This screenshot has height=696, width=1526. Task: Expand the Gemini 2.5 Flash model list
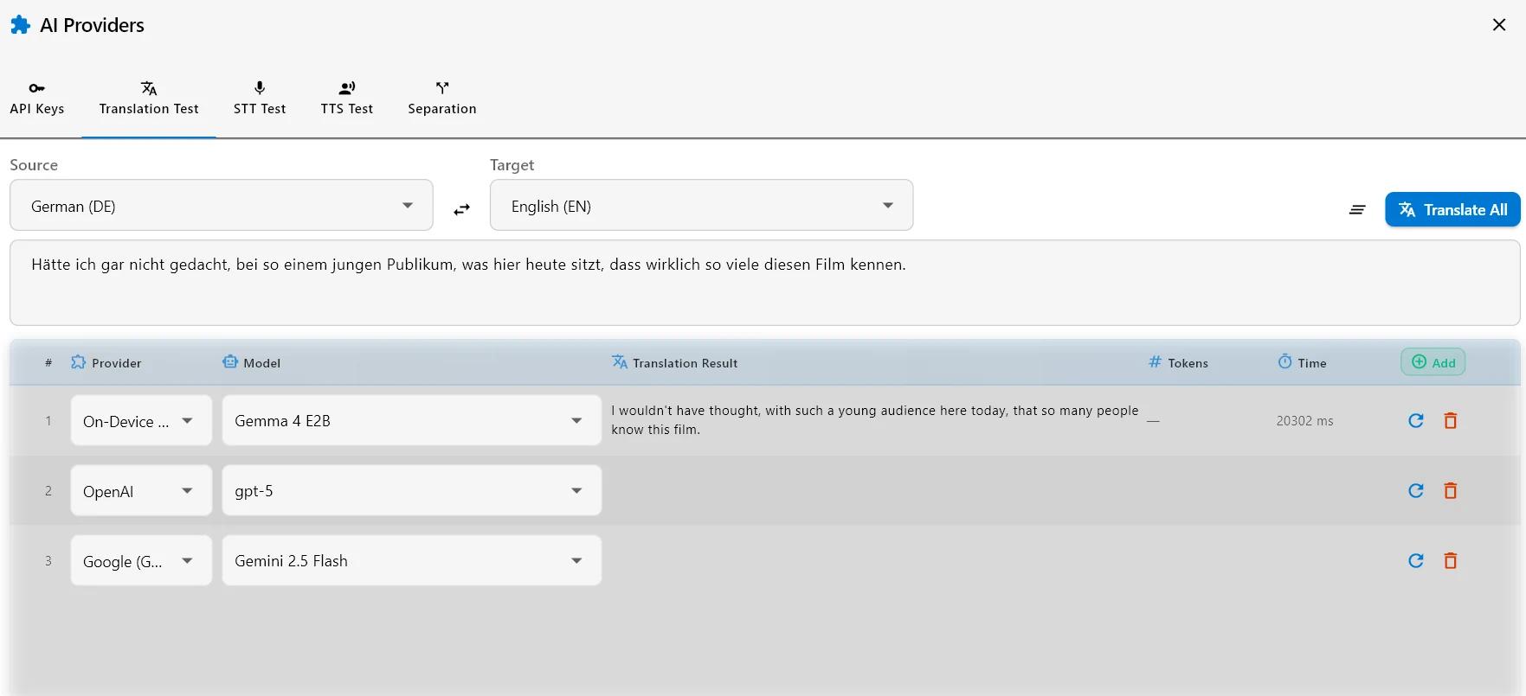click(412, 560)
